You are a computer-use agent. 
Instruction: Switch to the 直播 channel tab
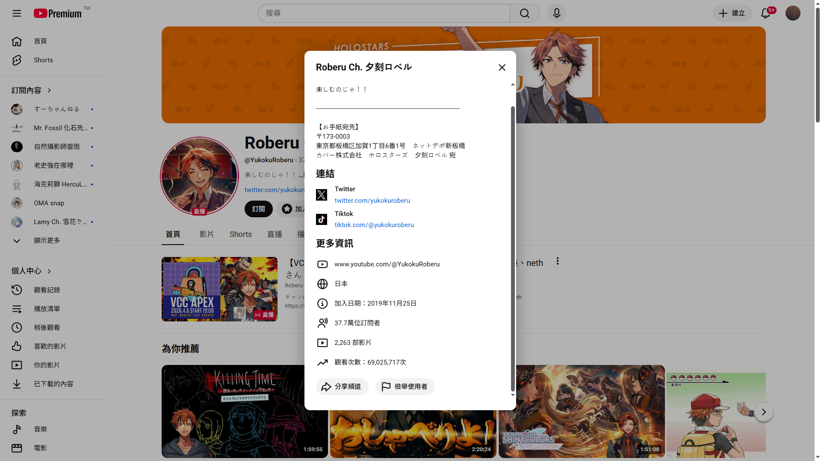pyautogui.click(x=275, y=234)
